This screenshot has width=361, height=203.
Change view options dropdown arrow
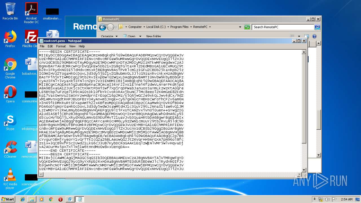[x=299, y=36]
